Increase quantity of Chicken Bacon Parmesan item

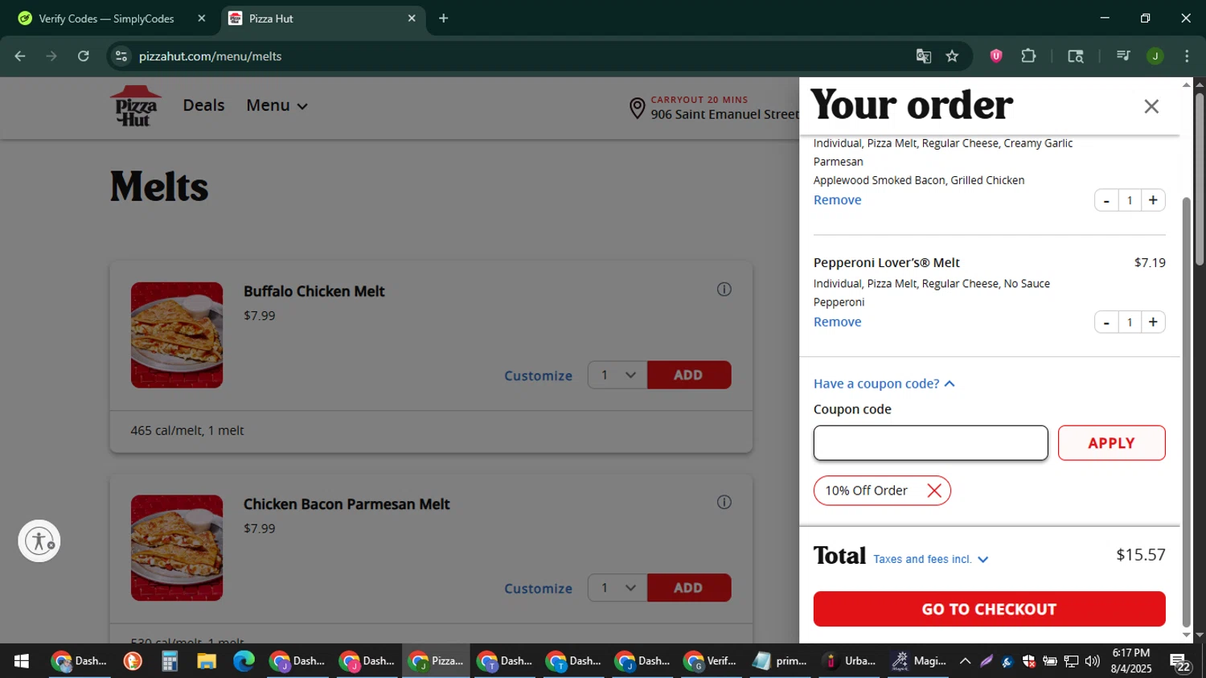click(1153, 200)
